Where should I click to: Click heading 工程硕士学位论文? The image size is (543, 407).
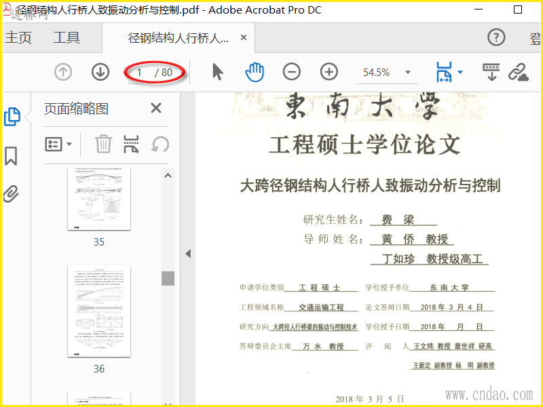point(364,144)
